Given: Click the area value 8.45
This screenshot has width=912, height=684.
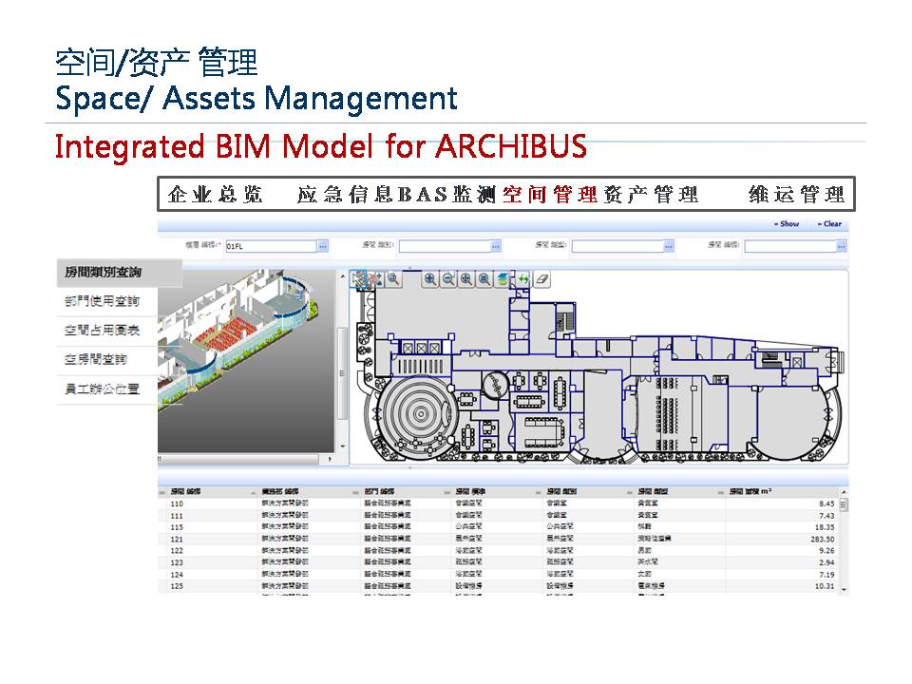Looking at the screenshot, I should click(826, 503).
